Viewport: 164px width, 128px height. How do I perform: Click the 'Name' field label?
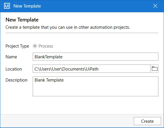click(11, 57)
